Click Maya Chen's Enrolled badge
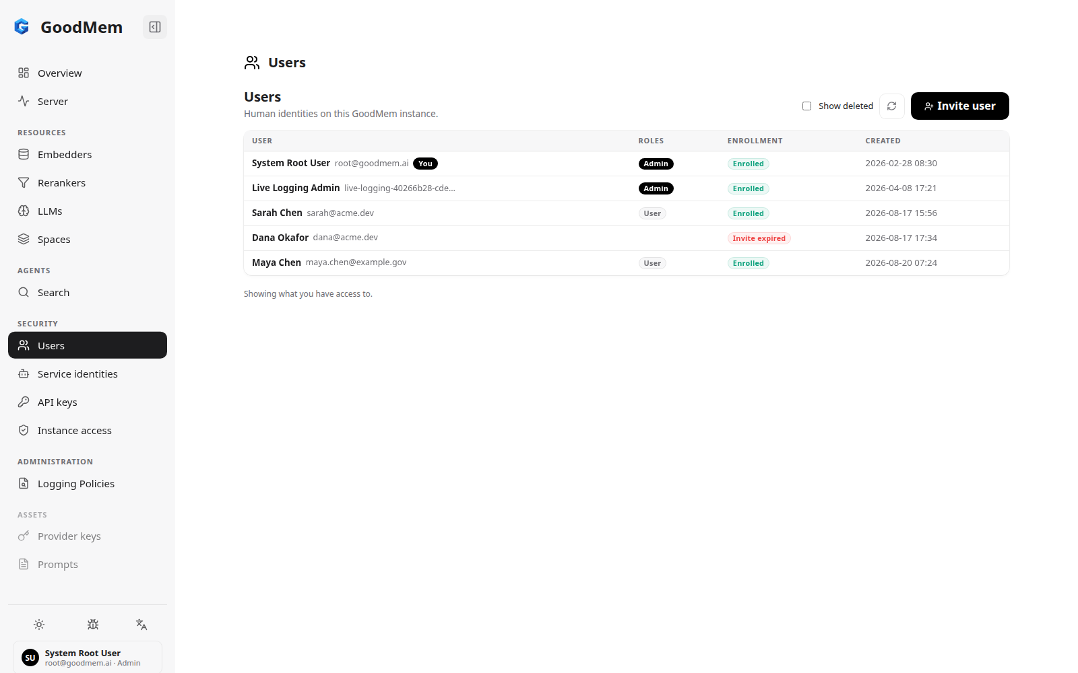1078x673 pixels. coord(748,263)
